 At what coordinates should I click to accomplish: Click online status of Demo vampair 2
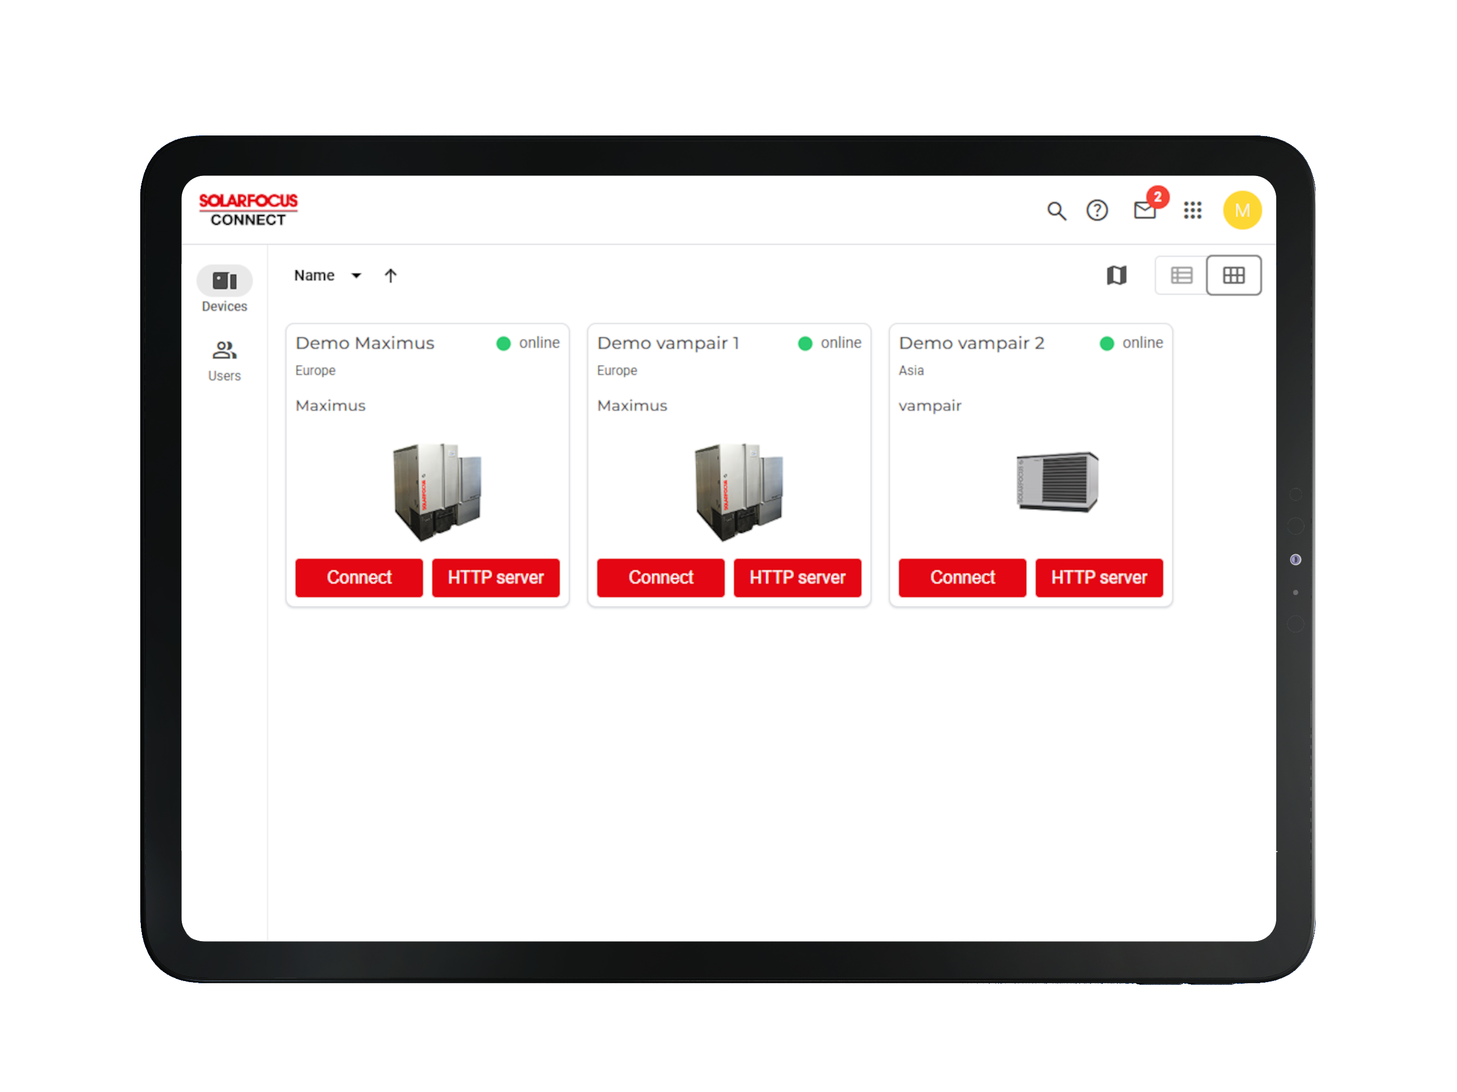click(1131, 343)
